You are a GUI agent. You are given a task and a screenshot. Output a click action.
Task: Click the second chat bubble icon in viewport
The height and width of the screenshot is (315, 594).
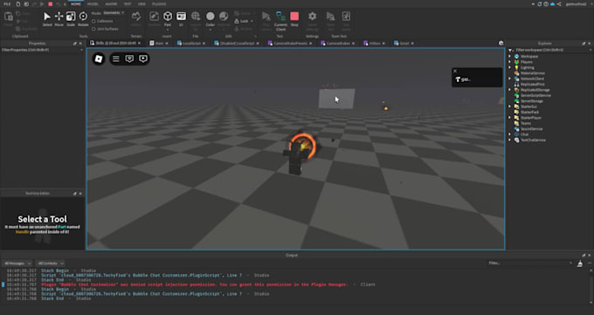point(143,58)
